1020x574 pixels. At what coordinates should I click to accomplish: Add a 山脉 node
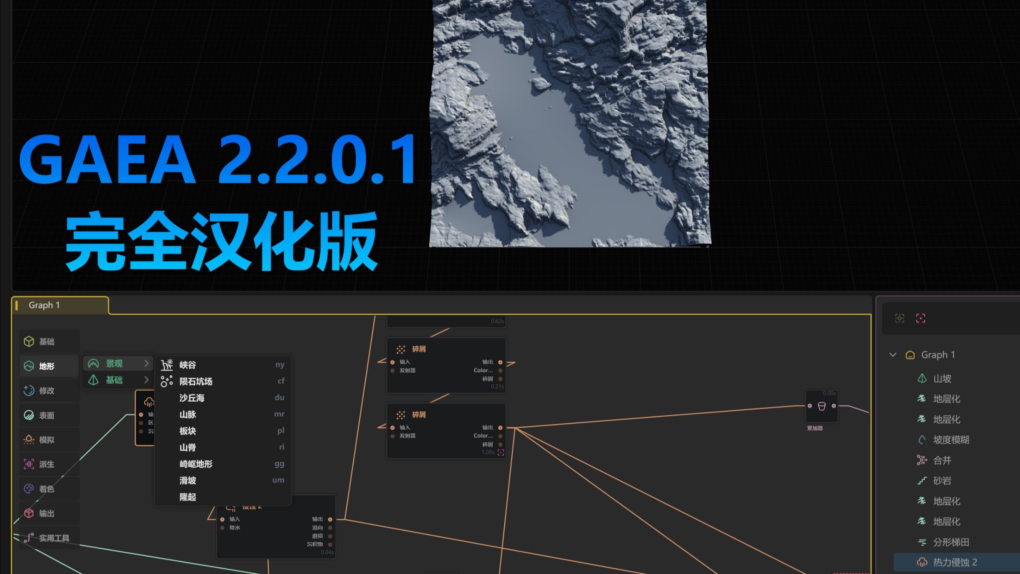tap(223, 414)
